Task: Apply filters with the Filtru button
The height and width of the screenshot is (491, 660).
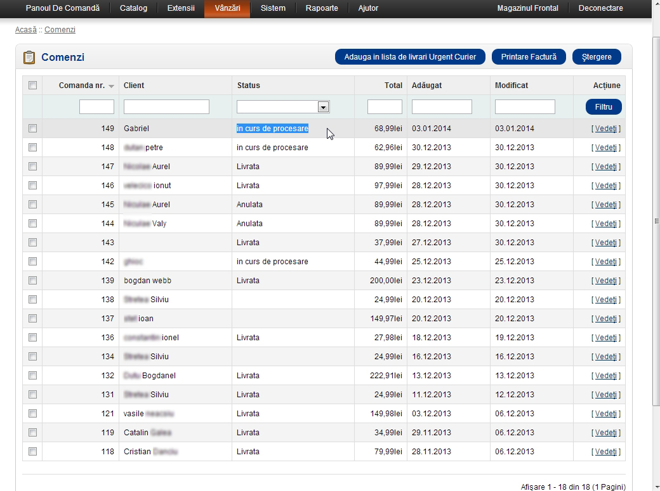Action: 603,107
